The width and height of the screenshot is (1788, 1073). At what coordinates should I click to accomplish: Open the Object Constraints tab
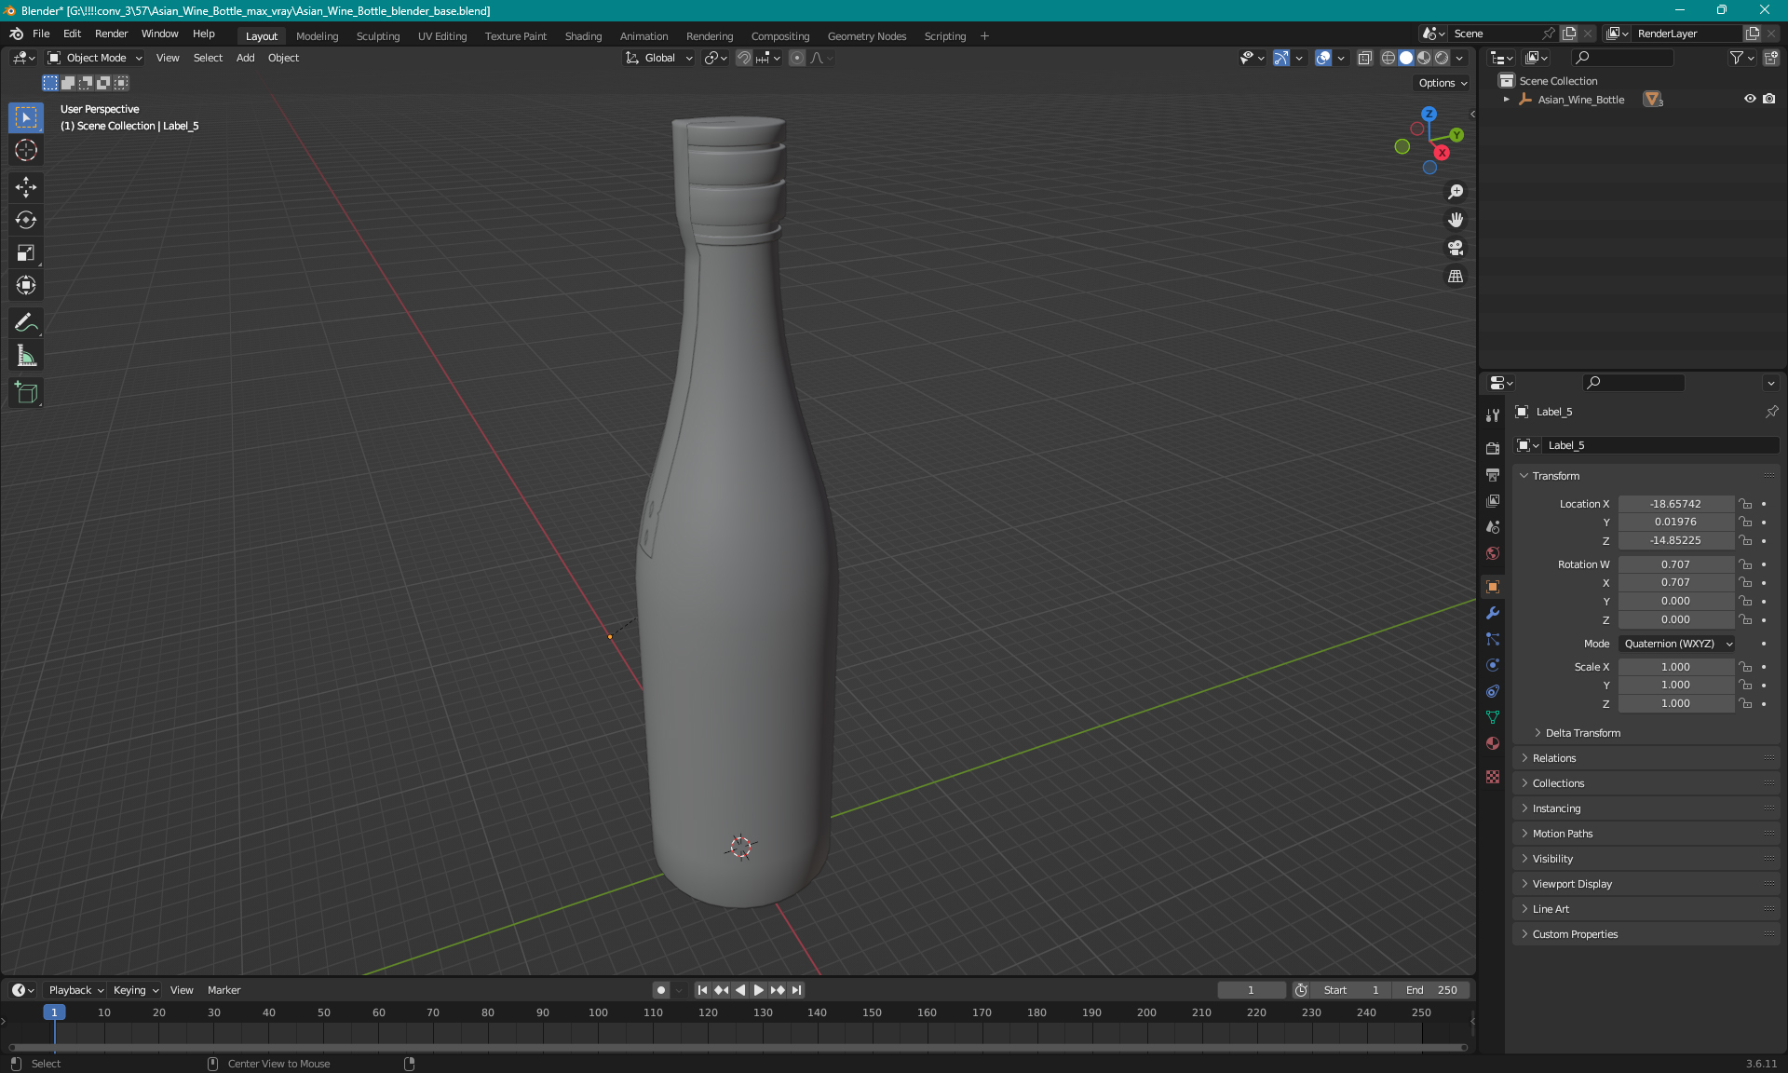1493,691
